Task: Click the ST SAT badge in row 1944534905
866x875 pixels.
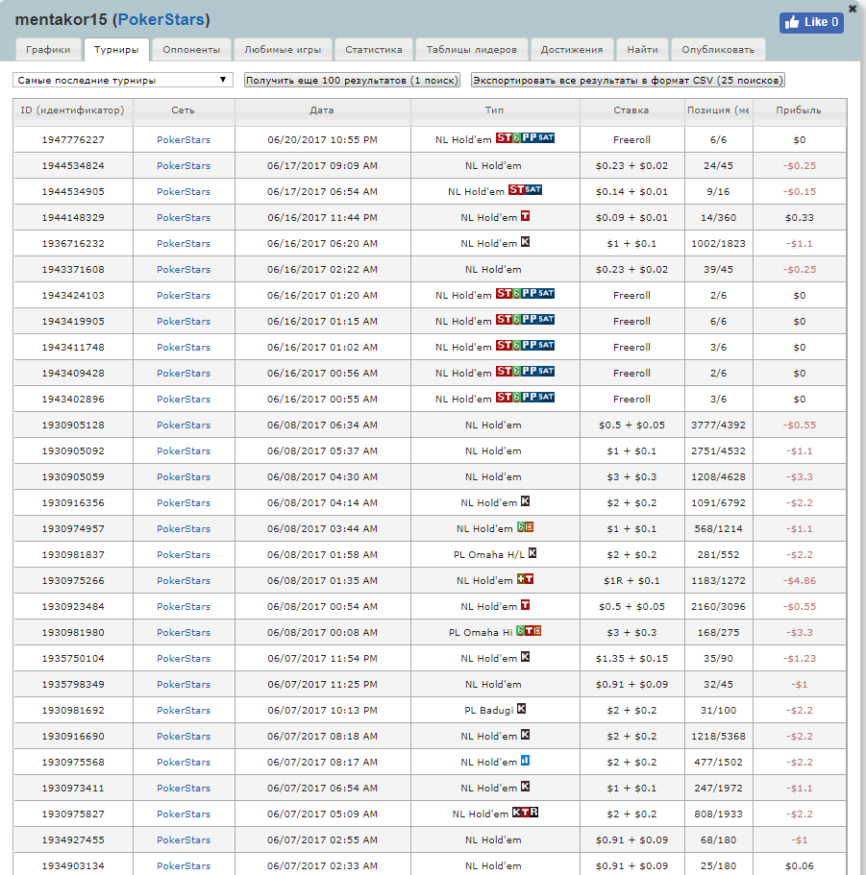Action: click(x=525, y=190)
